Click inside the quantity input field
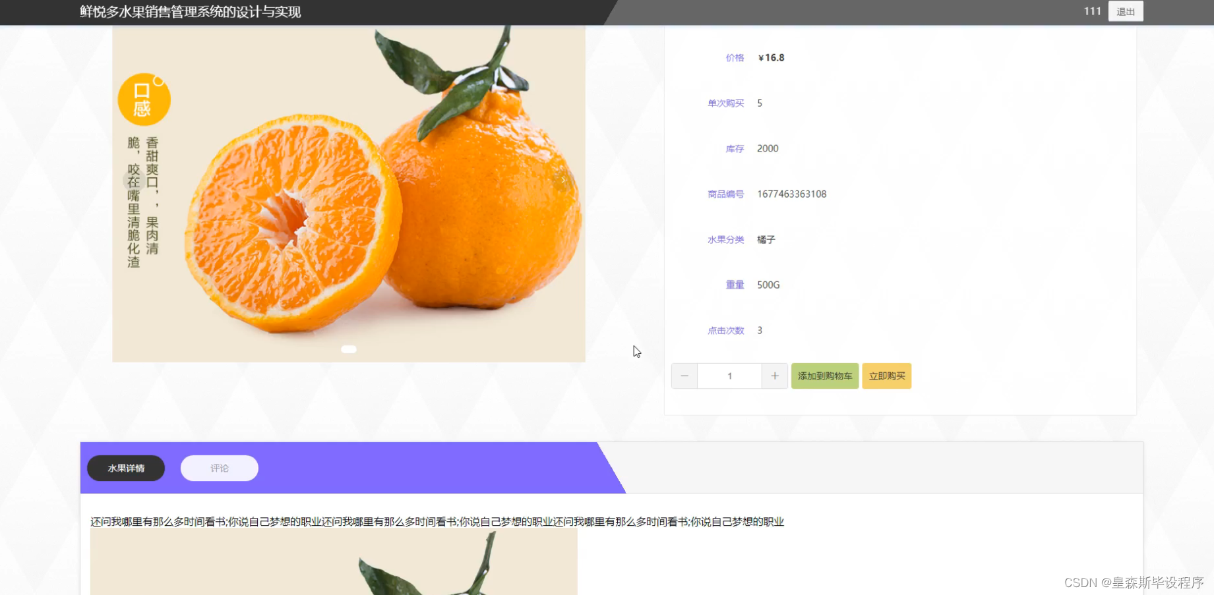Viewport: 1214px width, 595px height. pos(729,376)
